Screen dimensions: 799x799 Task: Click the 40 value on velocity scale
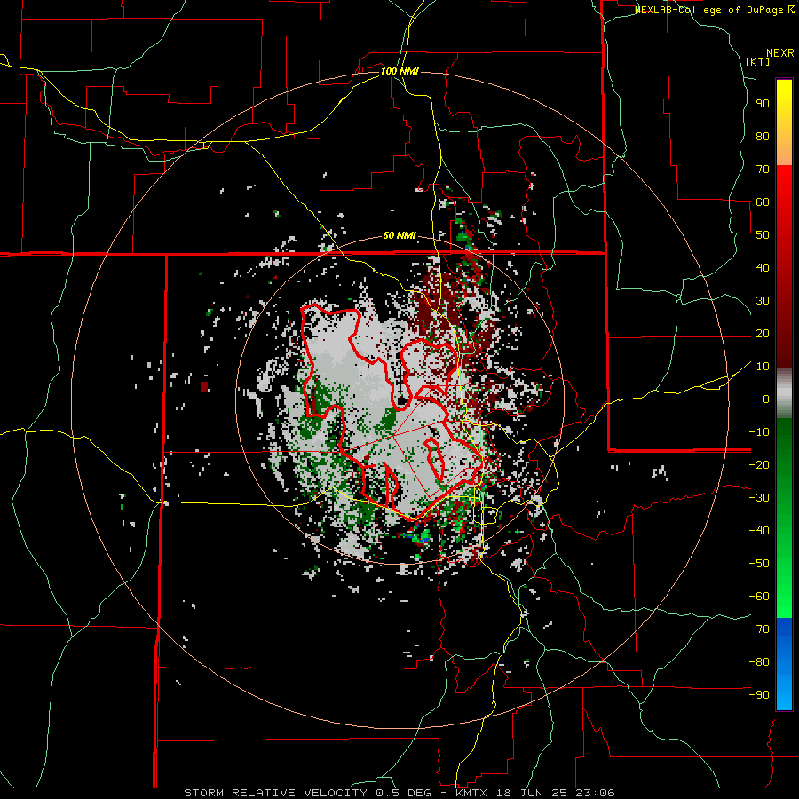click(763, 268)
